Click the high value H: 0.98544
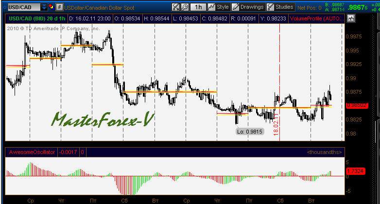 pyautogui.click(x=156, y=18)
